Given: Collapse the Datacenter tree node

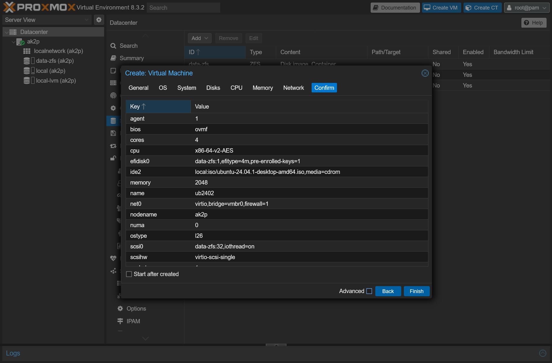Looking at the screenshot, I should point(6,32).
